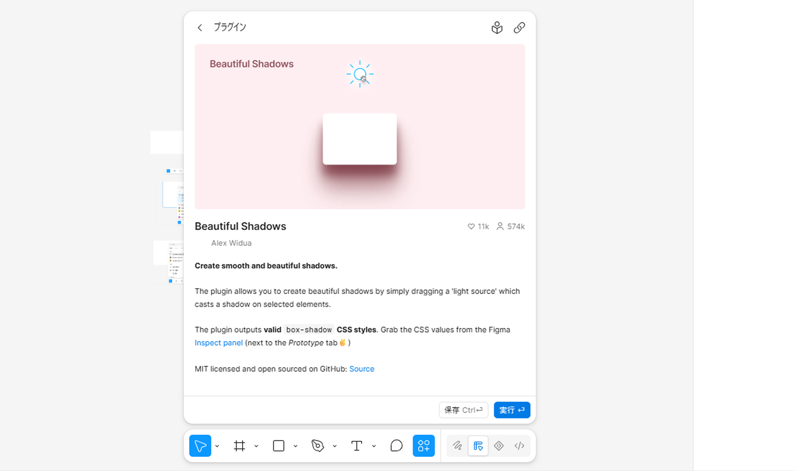Copy the plugin link with the chain icon
The image size is (795, 471).
coord(520,27)
